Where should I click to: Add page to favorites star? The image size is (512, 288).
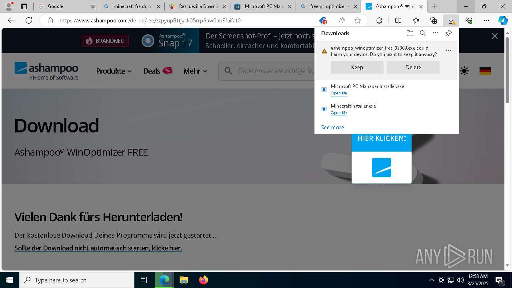358,20
